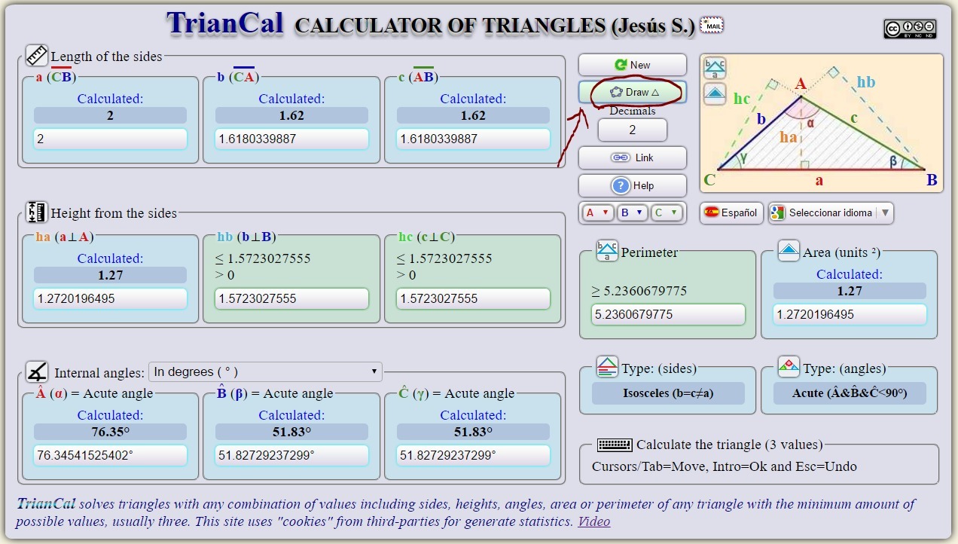The image size is (958, 544).
Task: Click the New button
Action: pos(633,65)
